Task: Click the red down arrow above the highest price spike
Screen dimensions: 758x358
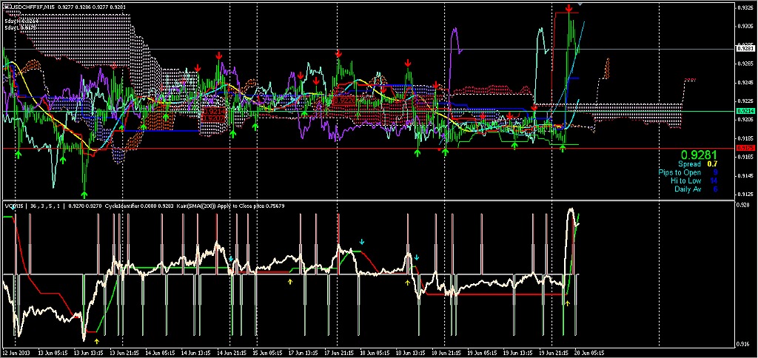Action: coord(569,8)
